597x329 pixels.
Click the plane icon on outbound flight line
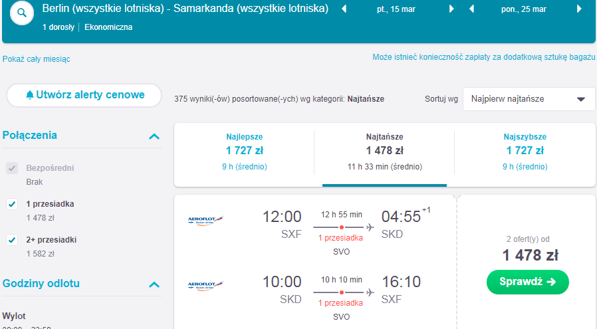[370, 227]
